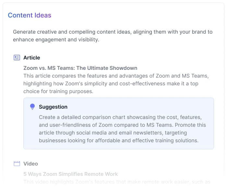Click the line starting "This video highlights Zoom's"
This screenshot has height=194, width=227.
(117, 182)
